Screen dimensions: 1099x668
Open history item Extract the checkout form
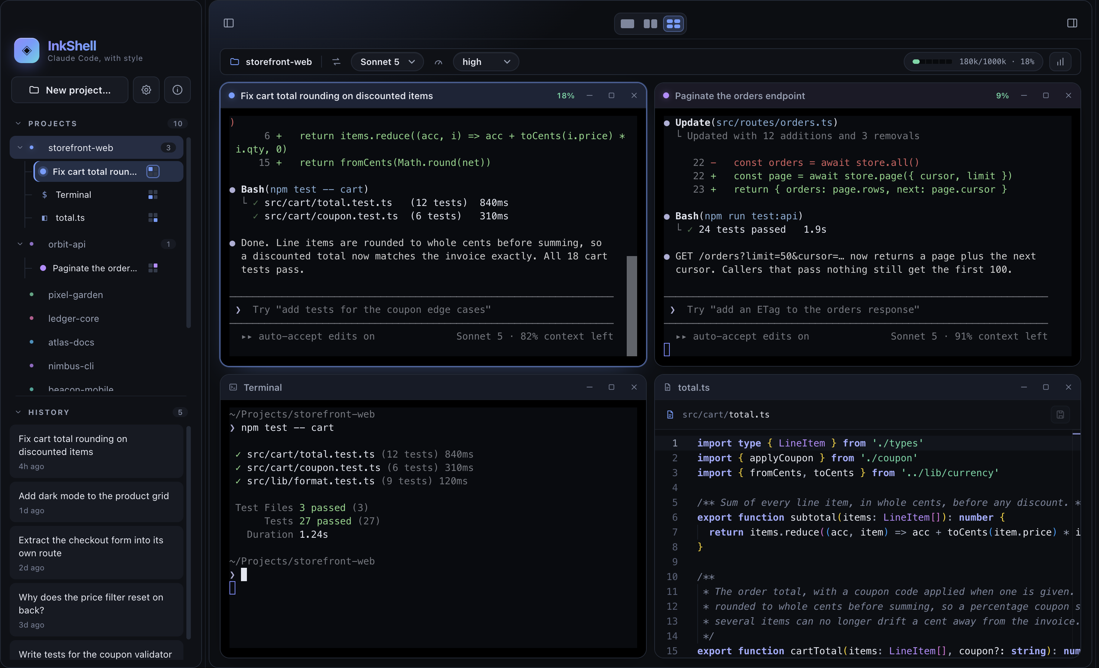tap(96, 553)
